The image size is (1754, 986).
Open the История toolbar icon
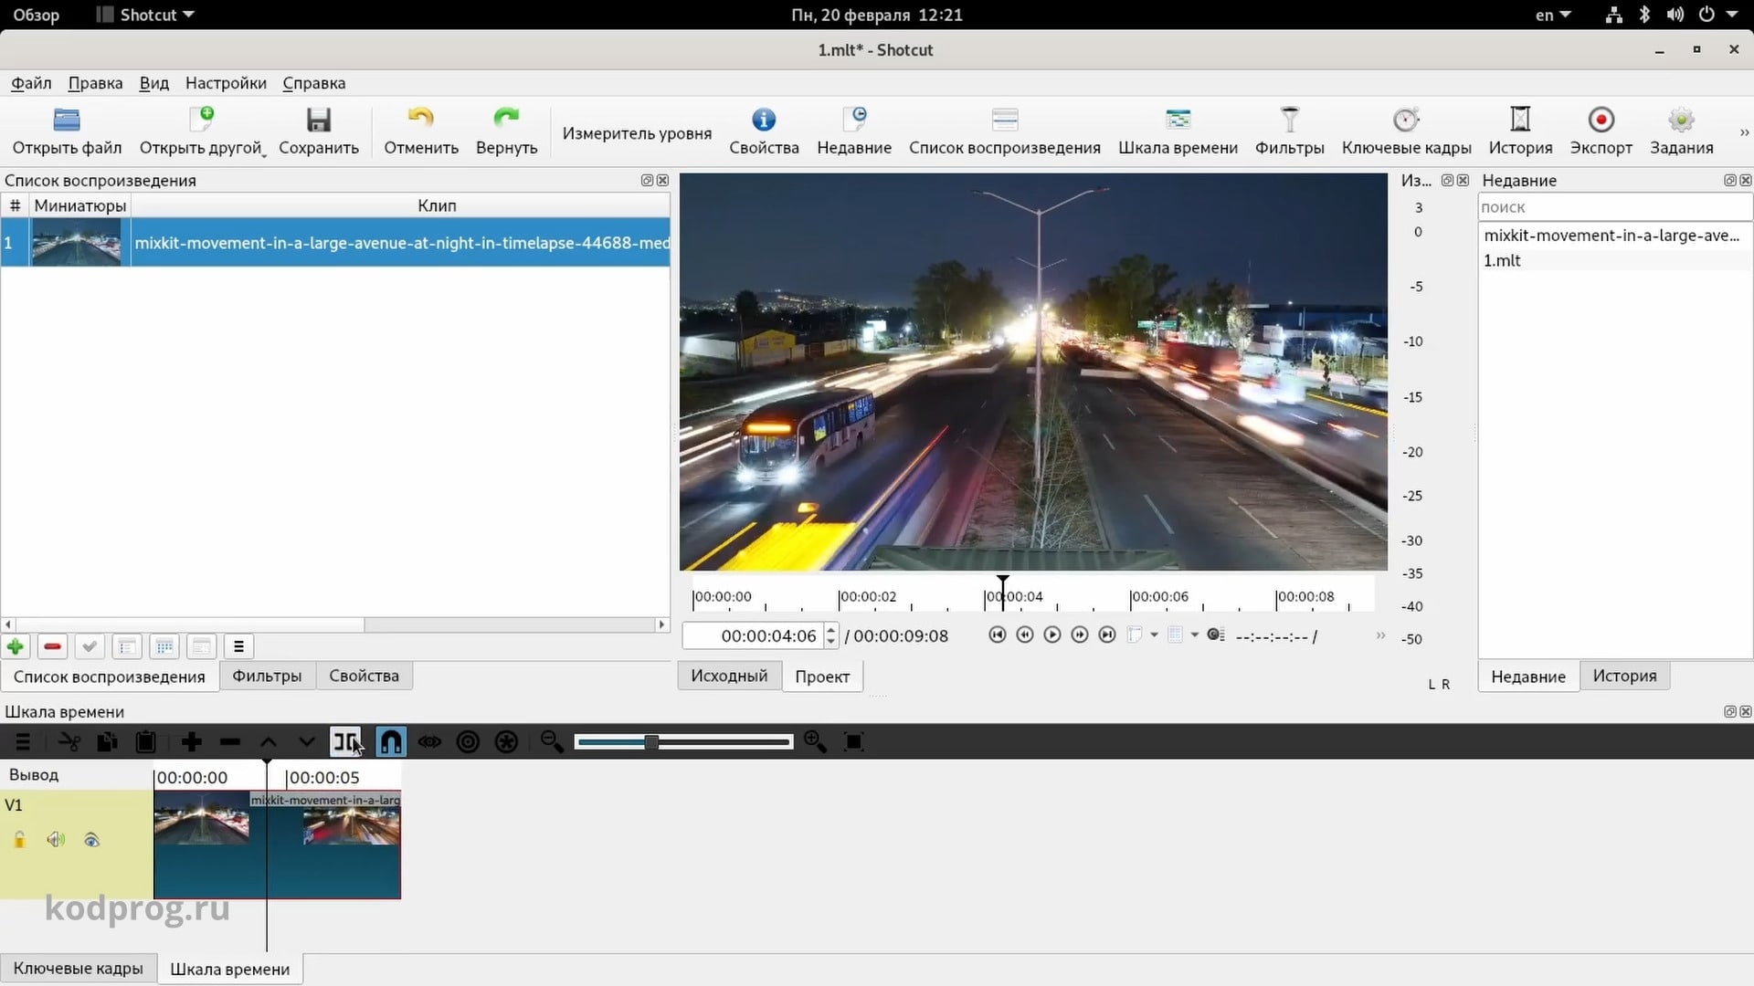1520,120
